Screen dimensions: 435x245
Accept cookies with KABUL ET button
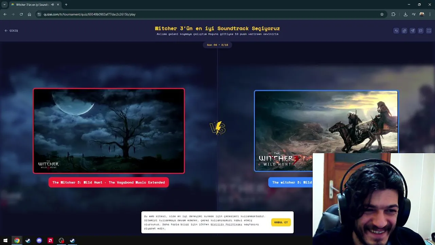pos(281,222)
